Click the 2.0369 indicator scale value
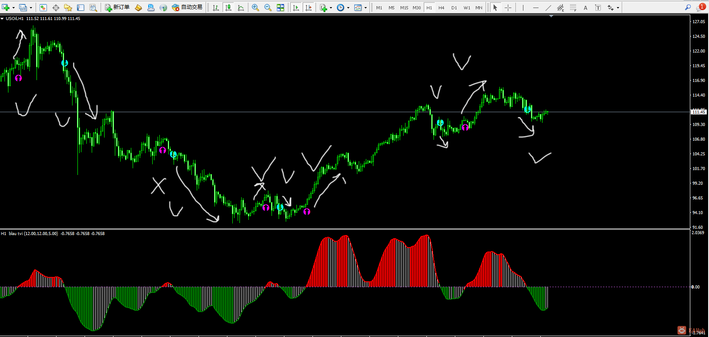 pos(698,232)
